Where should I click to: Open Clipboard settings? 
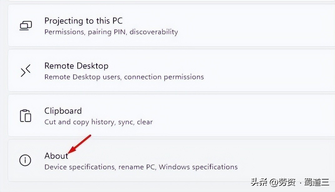click(x=63, y=110)
